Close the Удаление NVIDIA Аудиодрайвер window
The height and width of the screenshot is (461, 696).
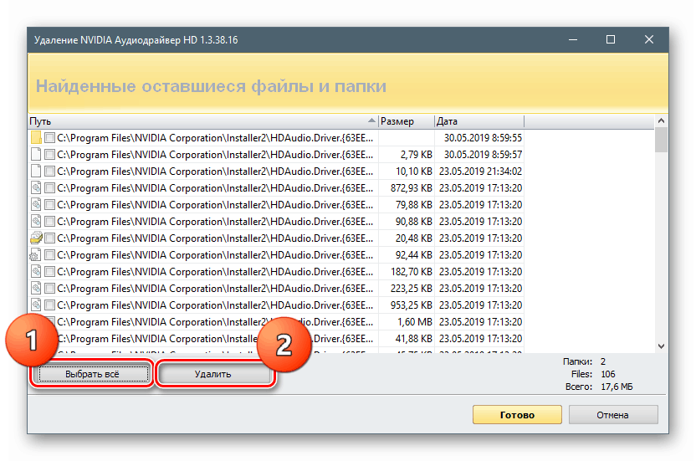click(x=649, y=39)
